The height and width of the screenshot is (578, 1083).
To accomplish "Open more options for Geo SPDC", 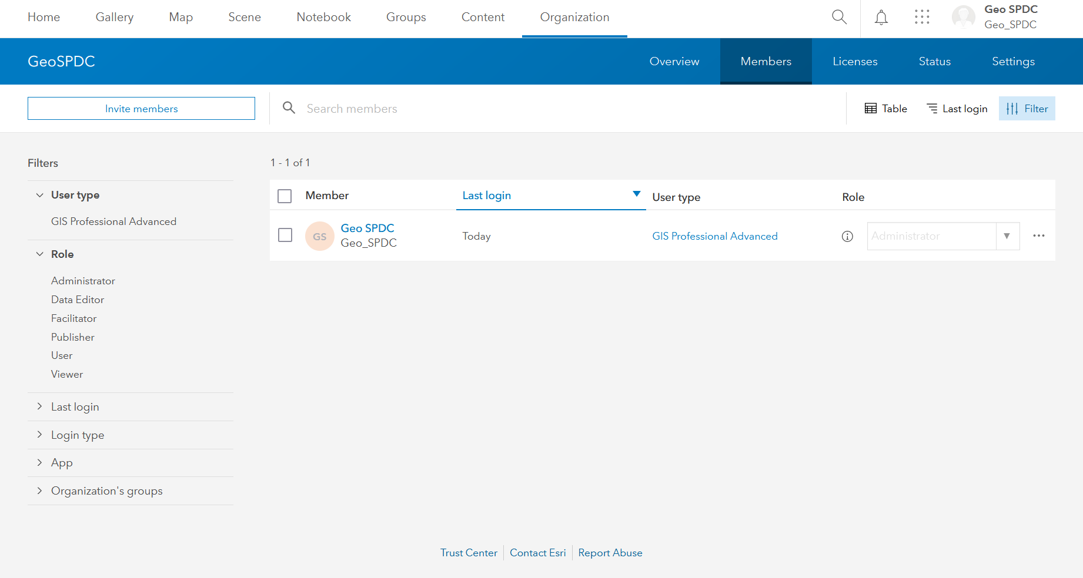I will tap(1038, 236).
